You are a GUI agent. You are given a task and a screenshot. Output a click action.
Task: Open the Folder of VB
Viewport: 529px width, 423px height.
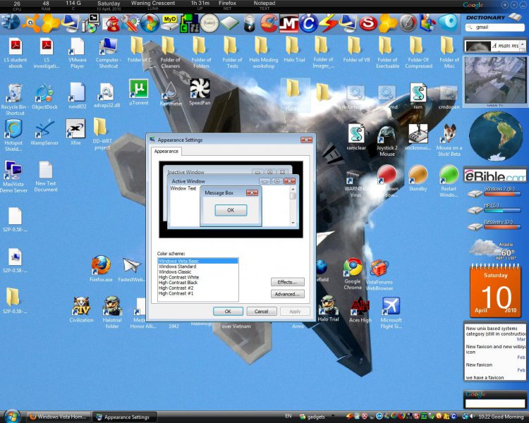click(x=356, y=51)
